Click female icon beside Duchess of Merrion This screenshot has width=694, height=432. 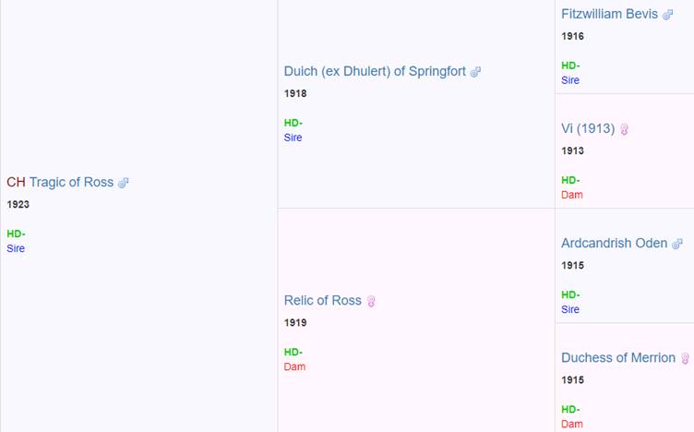685,358
